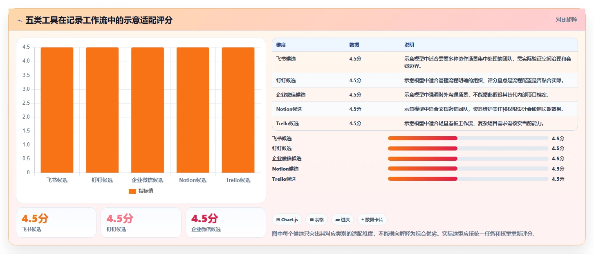Click the 4.5 y-axis tick label

click(x=26, y=47)
